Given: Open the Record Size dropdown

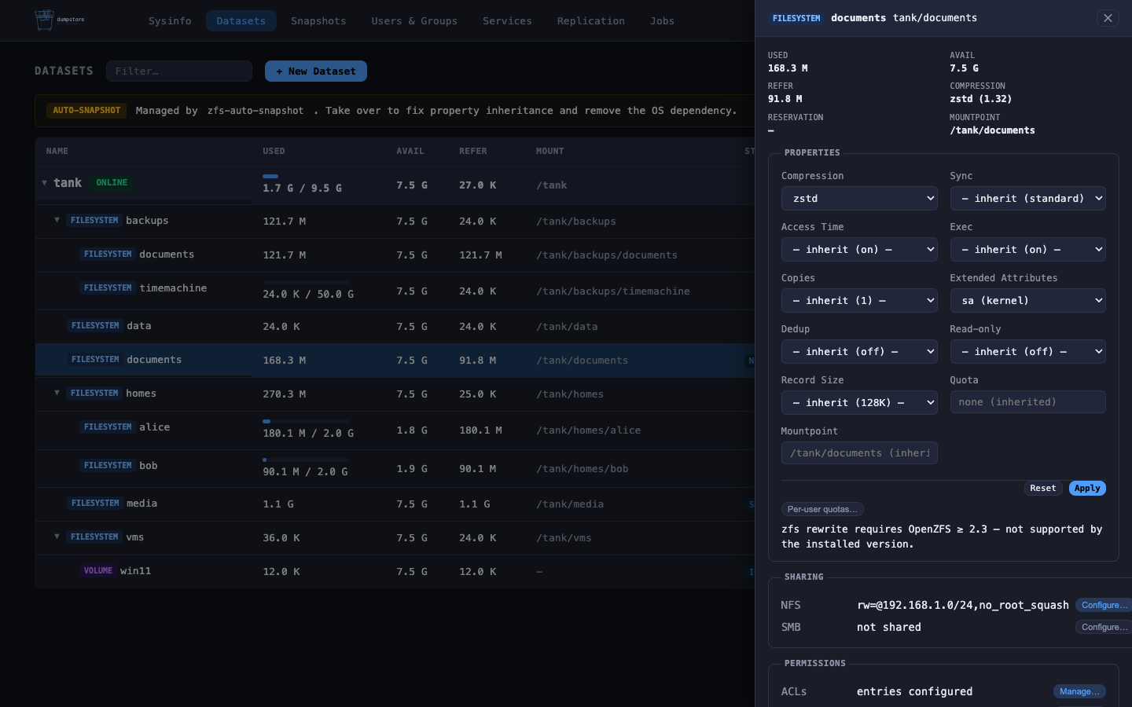Looking at the screenshot, I should [x=859, y=403].
